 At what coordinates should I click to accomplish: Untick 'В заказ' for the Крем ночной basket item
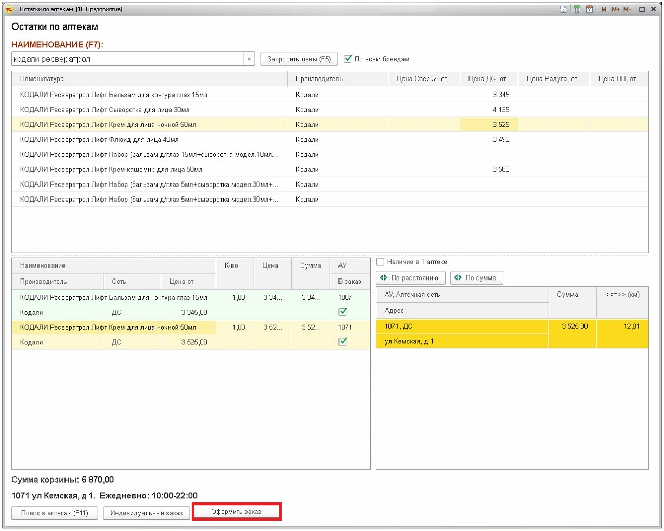click(x=343, y=342)
